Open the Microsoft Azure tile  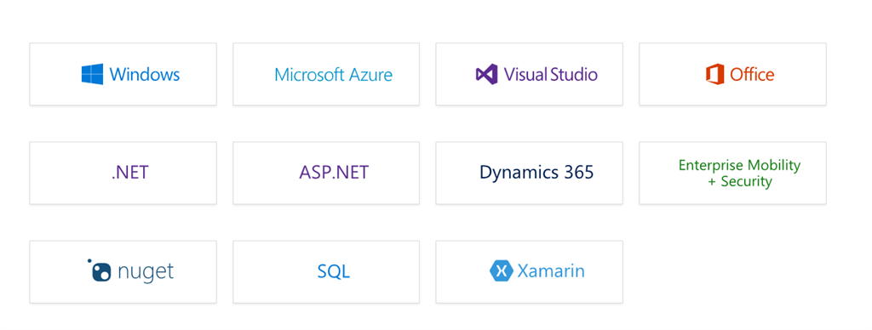tap(326, 74)
